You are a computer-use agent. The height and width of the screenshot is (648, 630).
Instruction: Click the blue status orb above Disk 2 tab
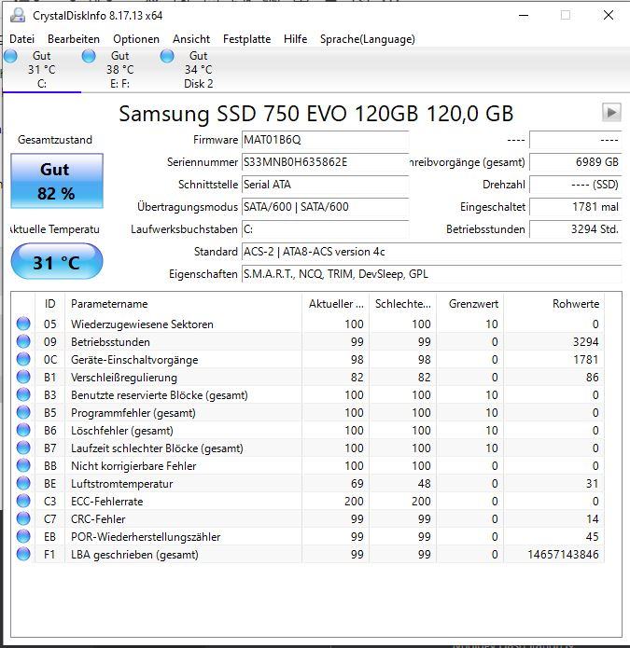click(167, 56)
